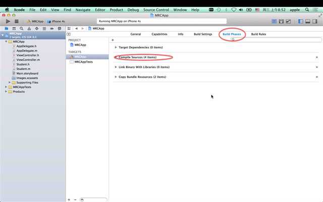
Task: Expand the MRCAppTests group
Action: pos(6,87)
